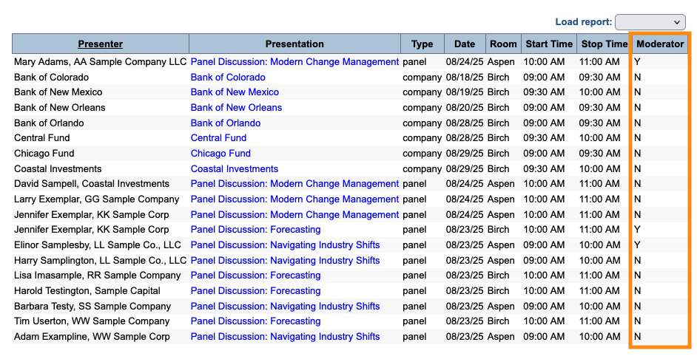Open Adam Exampline's Navigating Industry Shifts link

pos(285,336)
